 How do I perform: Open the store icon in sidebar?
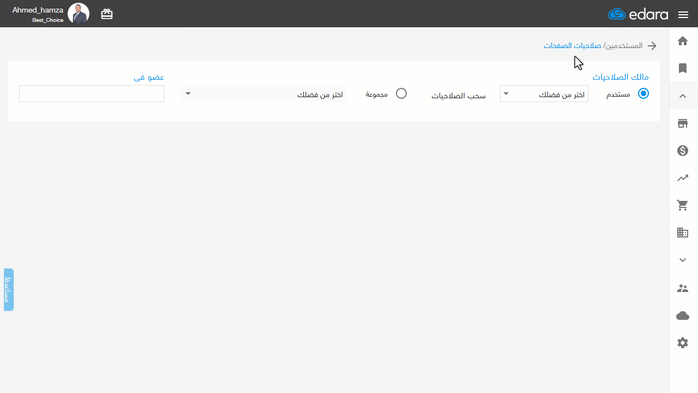coord(683,123)
